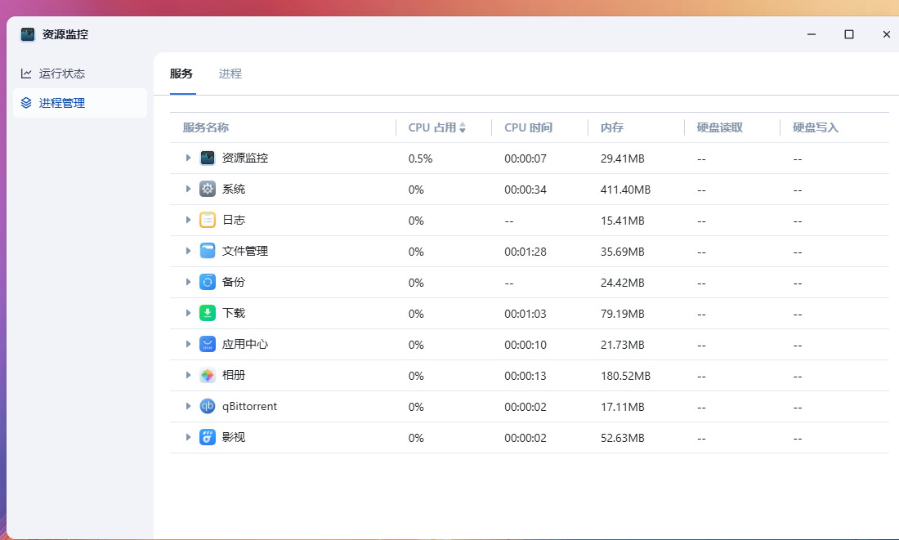The image size is (899, 540).
Task: Click the 影视 video app icon
Action: coord(208,437)
